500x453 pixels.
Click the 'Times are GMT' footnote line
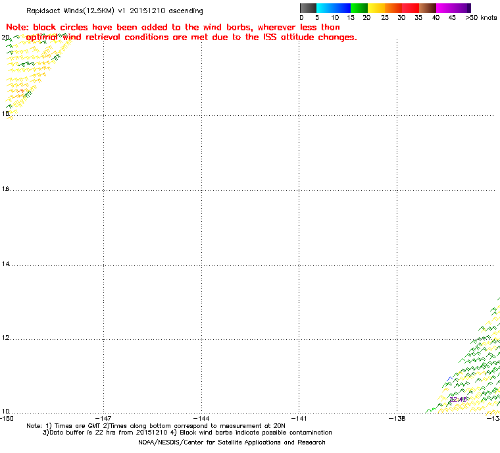156,426
